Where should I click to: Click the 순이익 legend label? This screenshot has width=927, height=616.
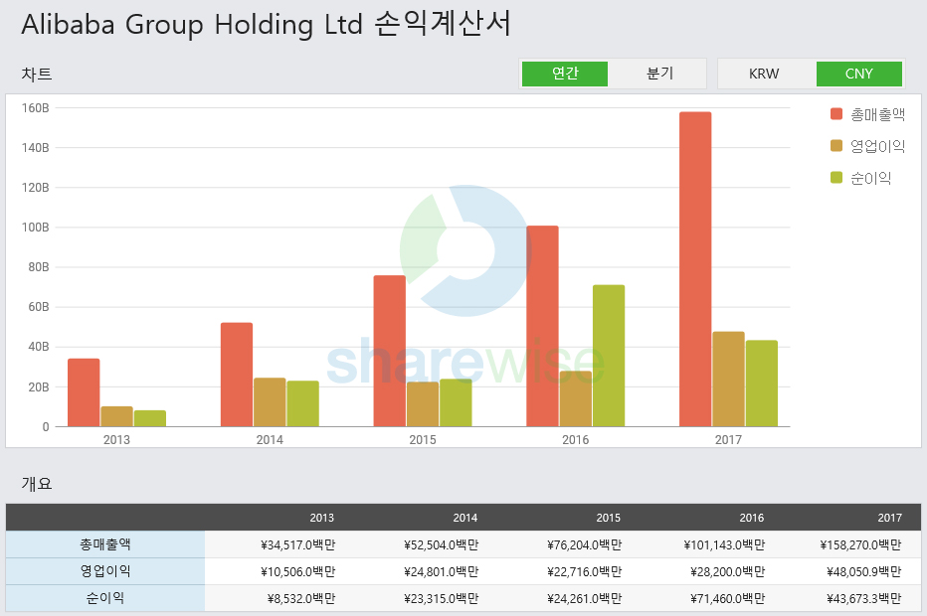871,178
